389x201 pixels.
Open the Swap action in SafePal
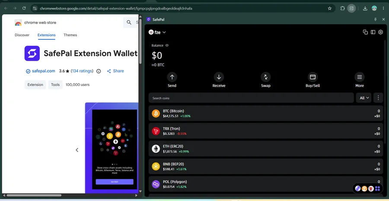click(266, 80)
